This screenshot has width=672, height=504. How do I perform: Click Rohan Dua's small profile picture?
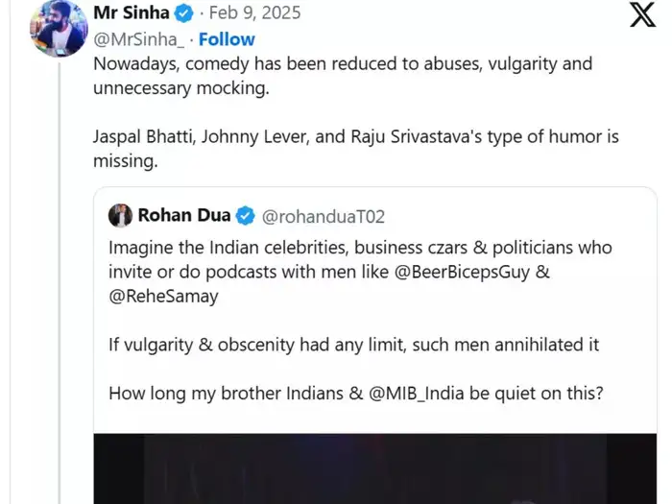(121, 215)
